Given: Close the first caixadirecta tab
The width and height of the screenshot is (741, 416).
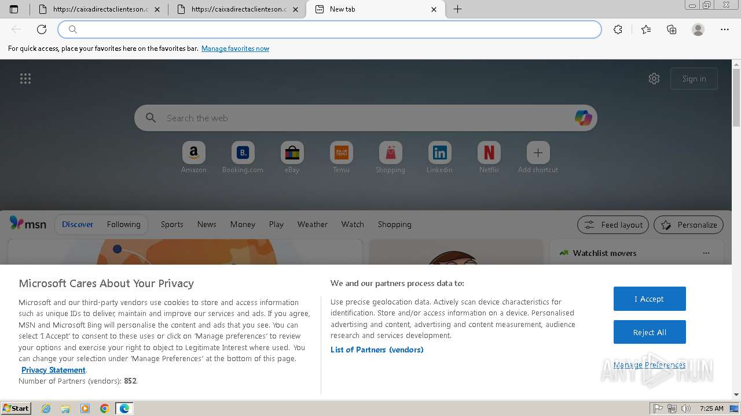Looking at the screenshot, I should (x=157, y=9).
